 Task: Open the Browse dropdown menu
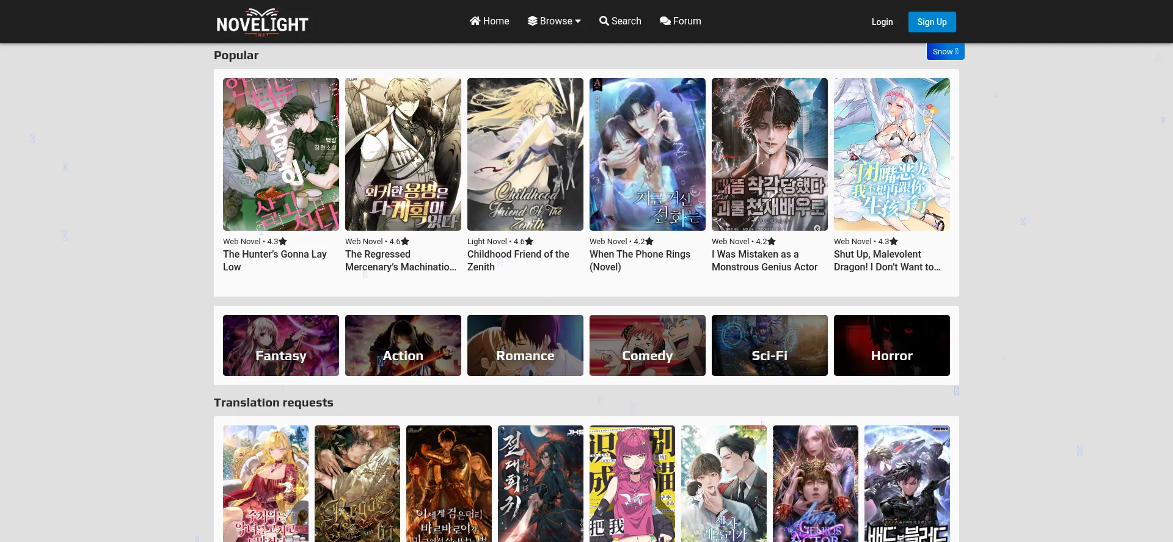coord(554,21)
